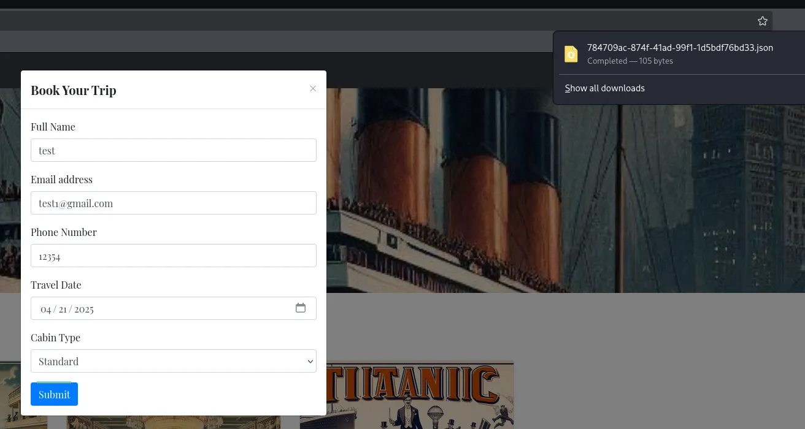Select the day segment 21 in Travel Date
Screen dimensions: 805x429
tap(63, 309)
